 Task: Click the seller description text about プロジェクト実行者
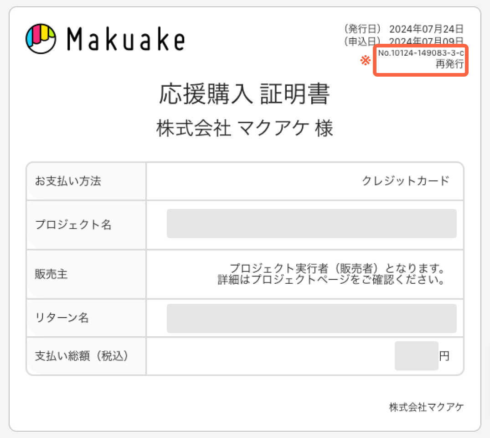pyautogui.click(x=331, y=274)
